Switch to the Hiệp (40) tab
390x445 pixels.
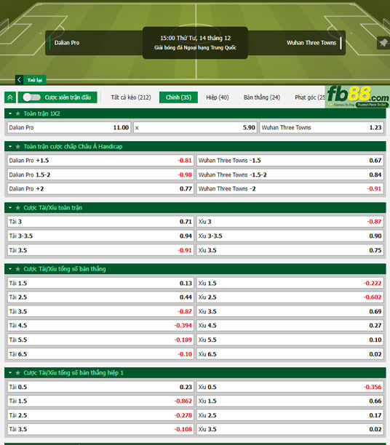coord(218,97)
